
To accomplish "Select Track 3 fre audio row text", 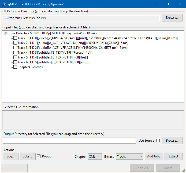I will (x=72, y=48).
